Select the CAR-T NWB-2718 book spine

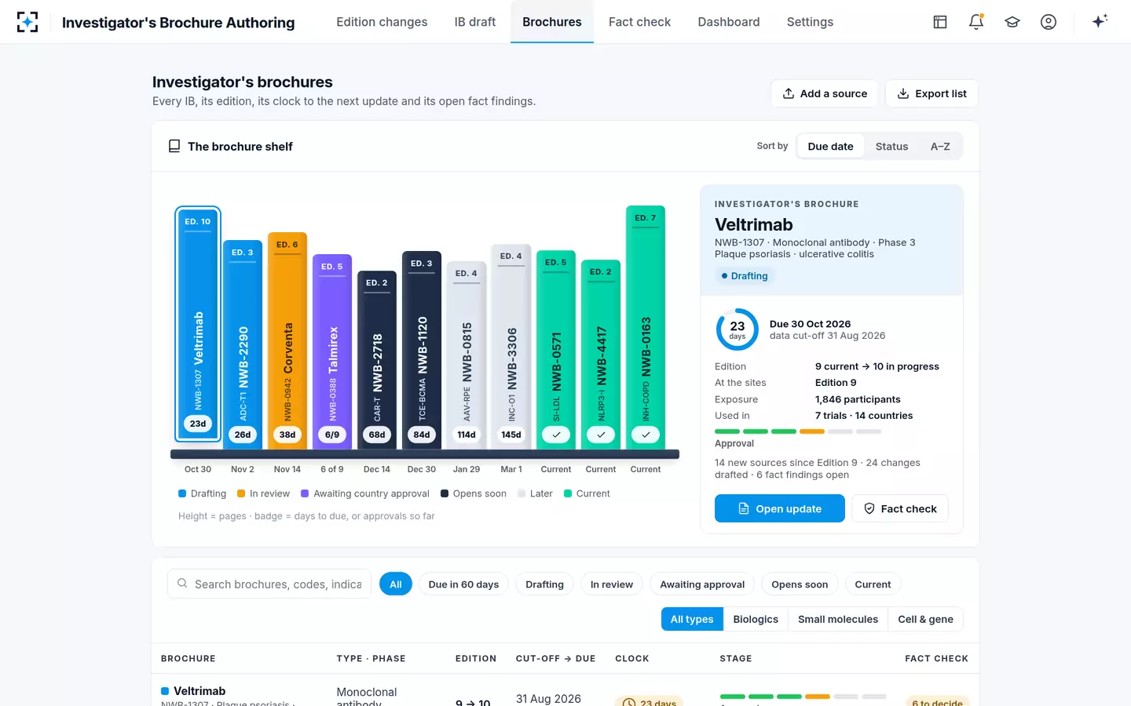[x=377, y=359]
